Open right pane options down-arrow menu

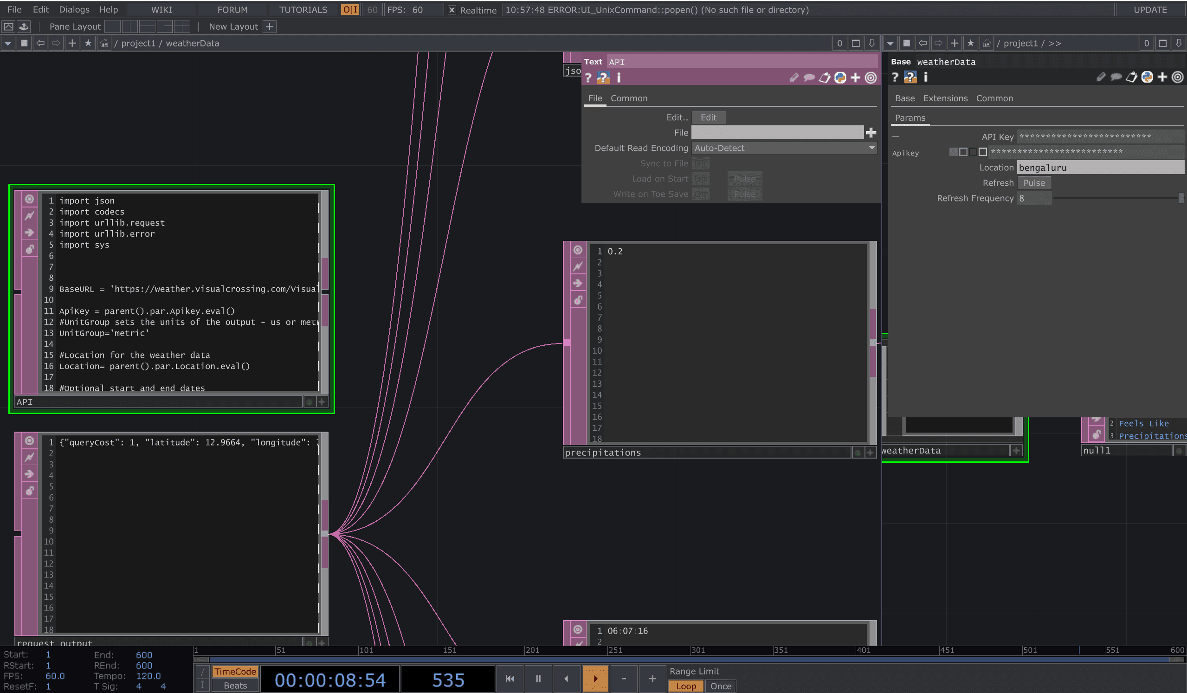coord(1179,43)
